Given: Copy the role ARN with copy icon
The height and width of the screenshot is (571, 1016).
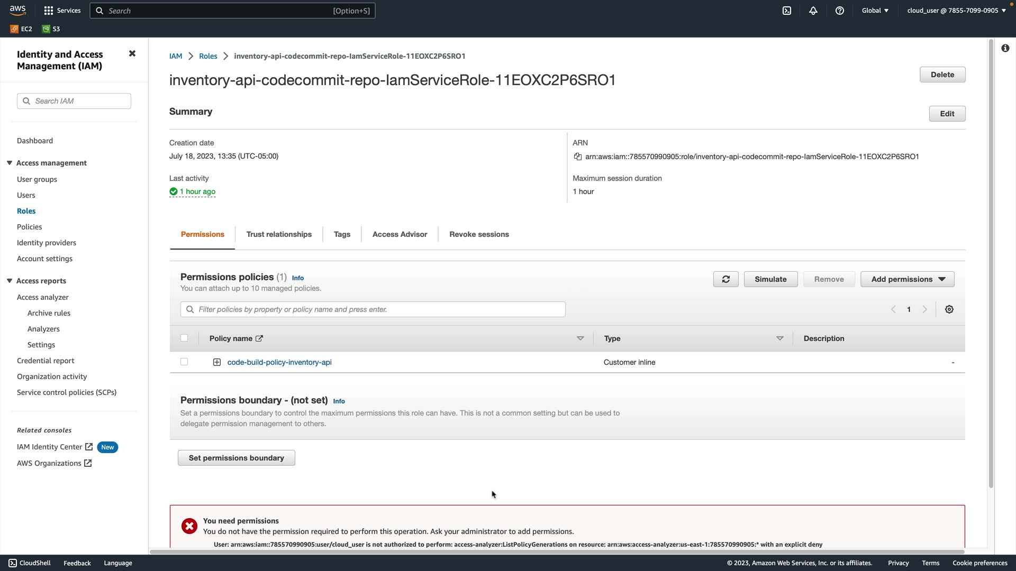Looking at the screenshot, I should 578,156.
